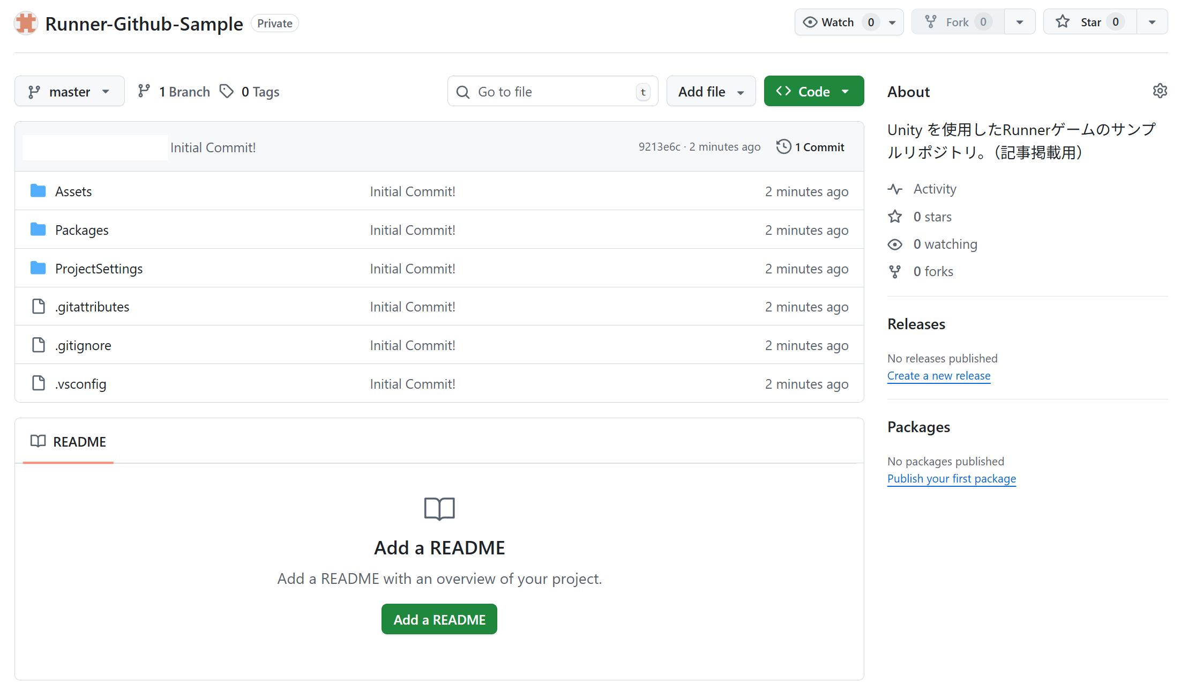Screen dimensions: 1181x697
Task: Open repository About settings gear icon
Action: tap(1160, 91)
